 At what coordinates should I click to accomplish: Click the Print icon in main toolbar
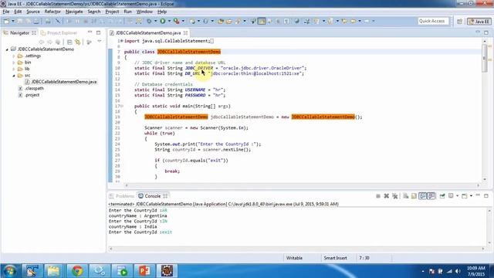[36, 21]
